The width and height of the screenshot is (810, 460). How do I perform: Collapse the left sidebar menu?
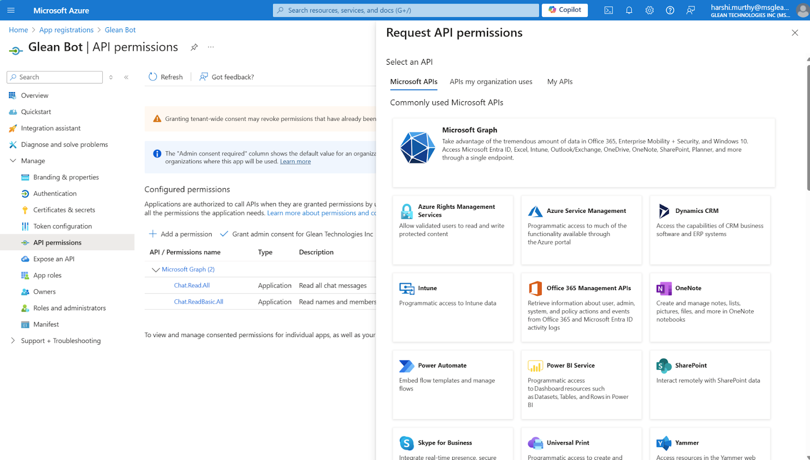coord(126,77)
